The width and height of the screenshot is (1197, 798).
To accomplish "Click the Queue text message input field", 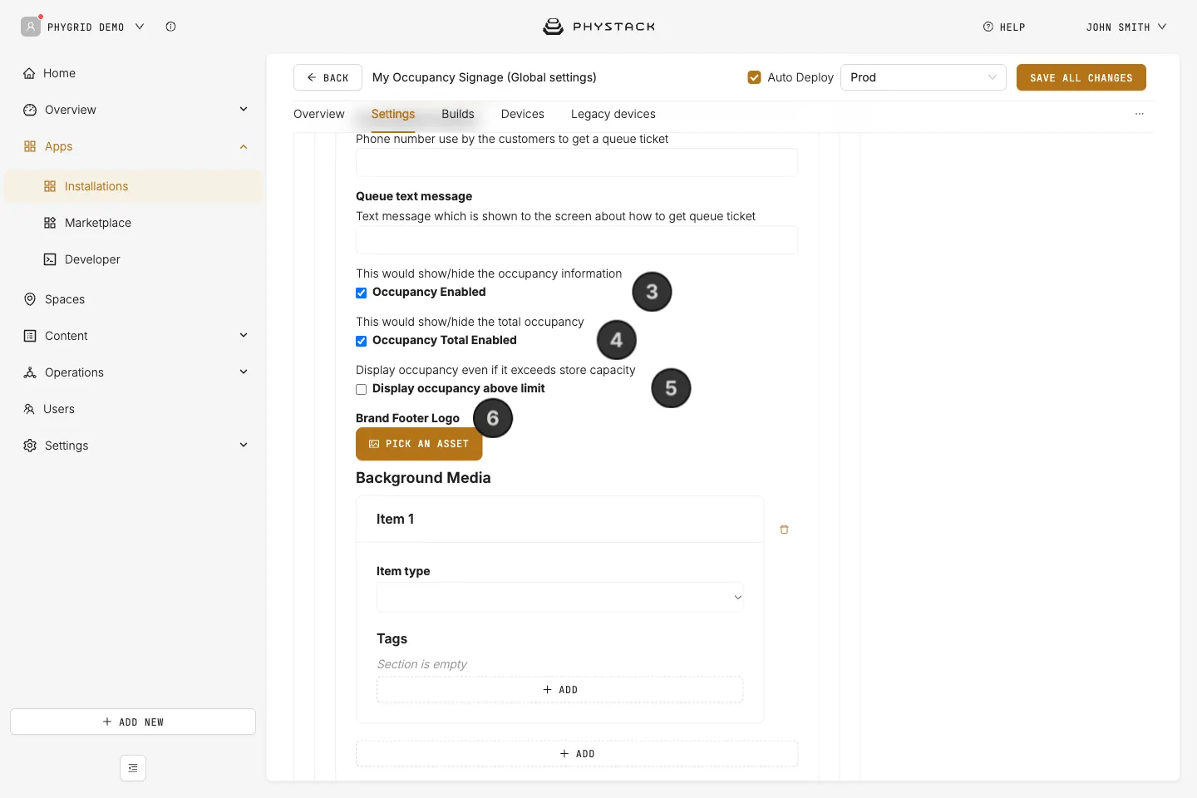I will coord(577,240).
